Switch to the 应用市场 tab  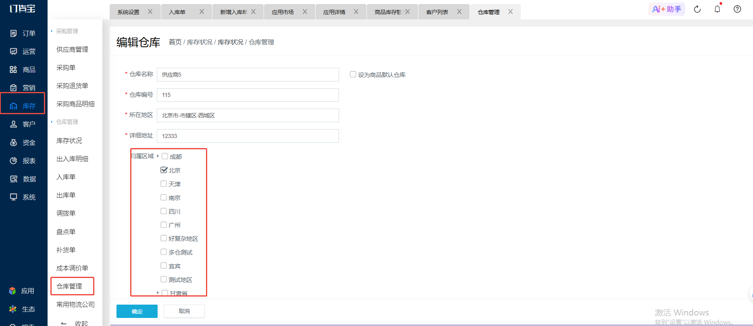283,12
